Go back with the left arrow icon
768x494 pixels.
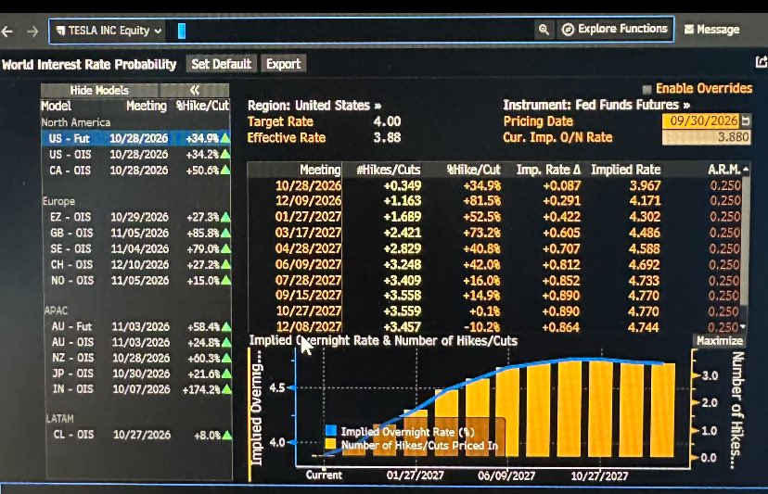6,32
